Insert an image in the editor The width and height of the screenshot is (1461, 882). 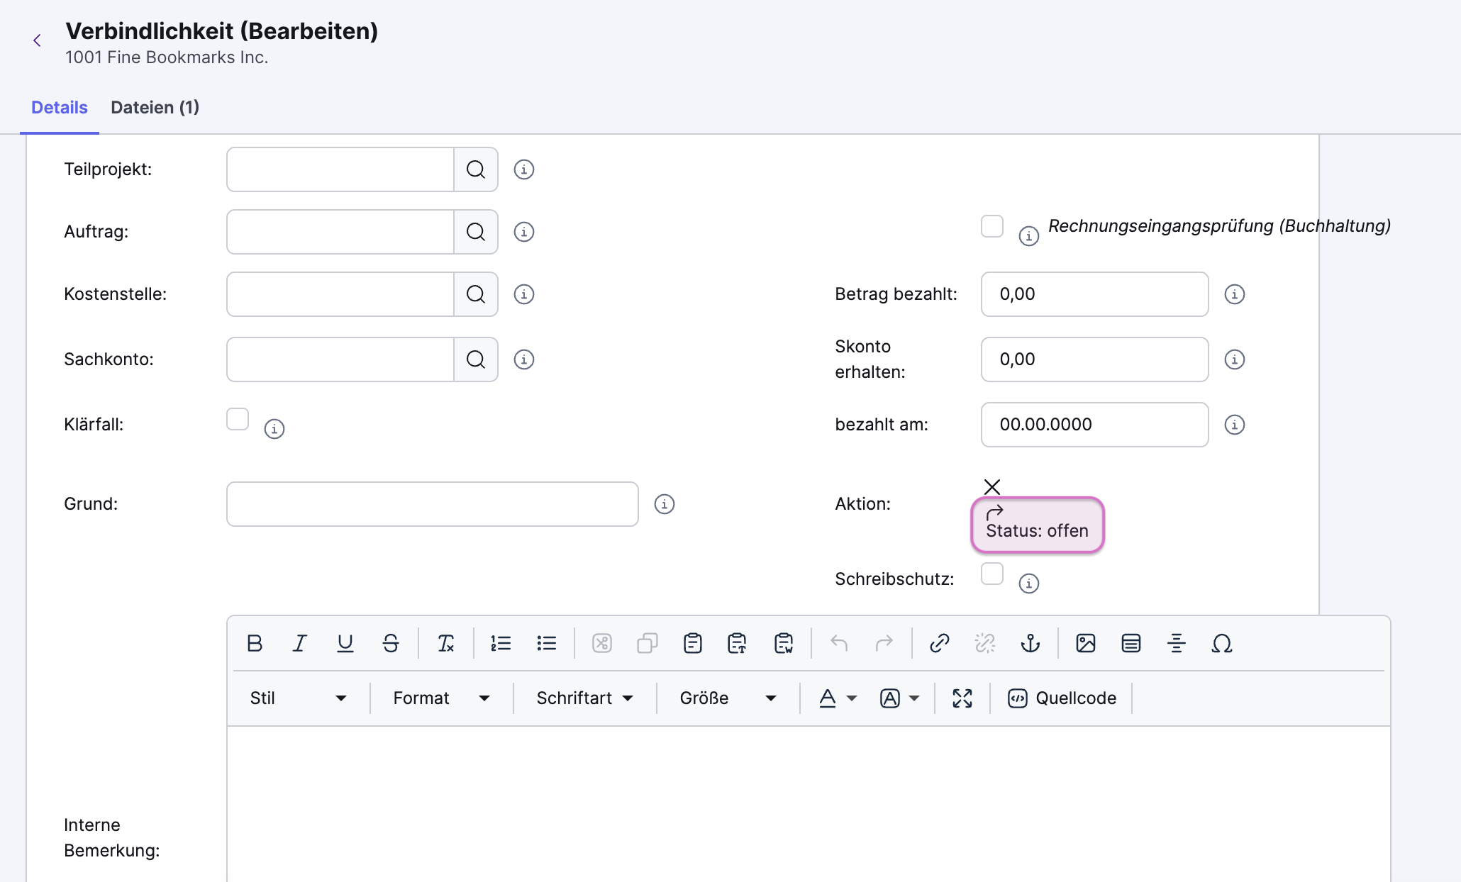(1086, 643)
